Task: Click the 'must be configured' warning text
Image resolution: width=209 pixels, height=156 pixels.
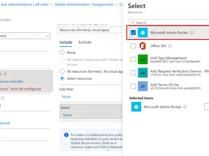Action: point(20,89)
